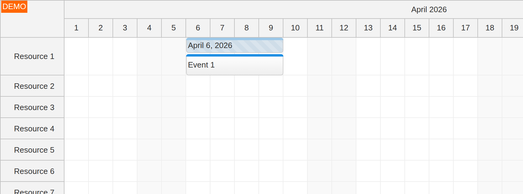Click the orange DEMO badge

(14, 6)
